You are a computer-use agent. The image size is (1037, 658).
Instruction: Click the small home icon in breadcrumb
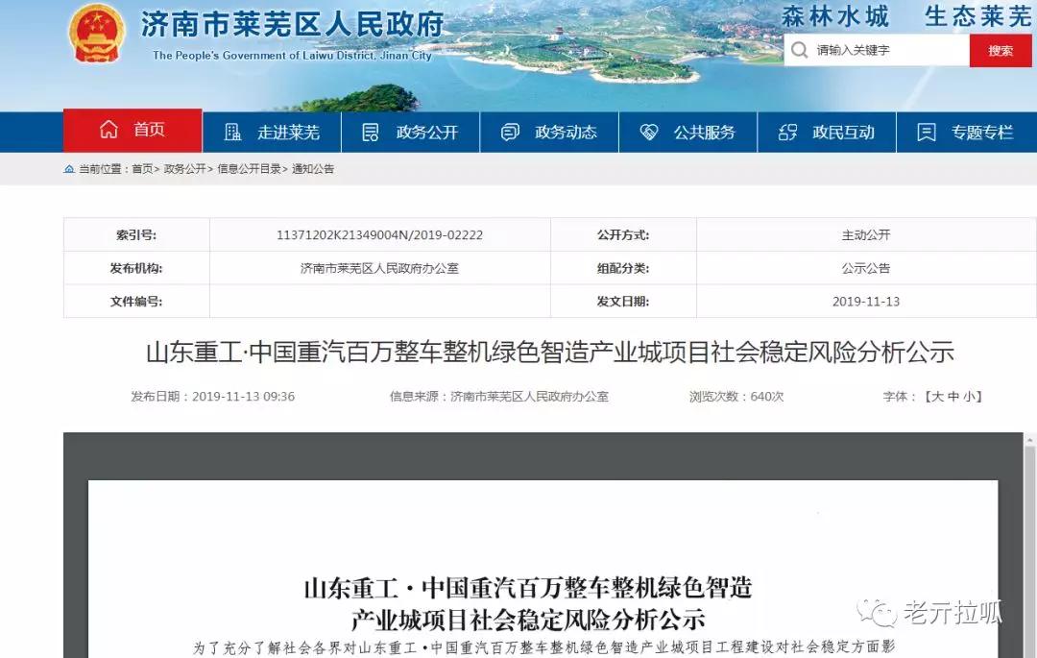[x=69, y=169]
